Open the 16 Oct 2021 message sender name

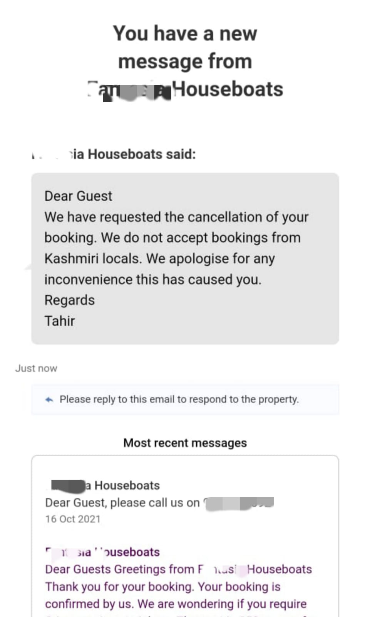105,486
